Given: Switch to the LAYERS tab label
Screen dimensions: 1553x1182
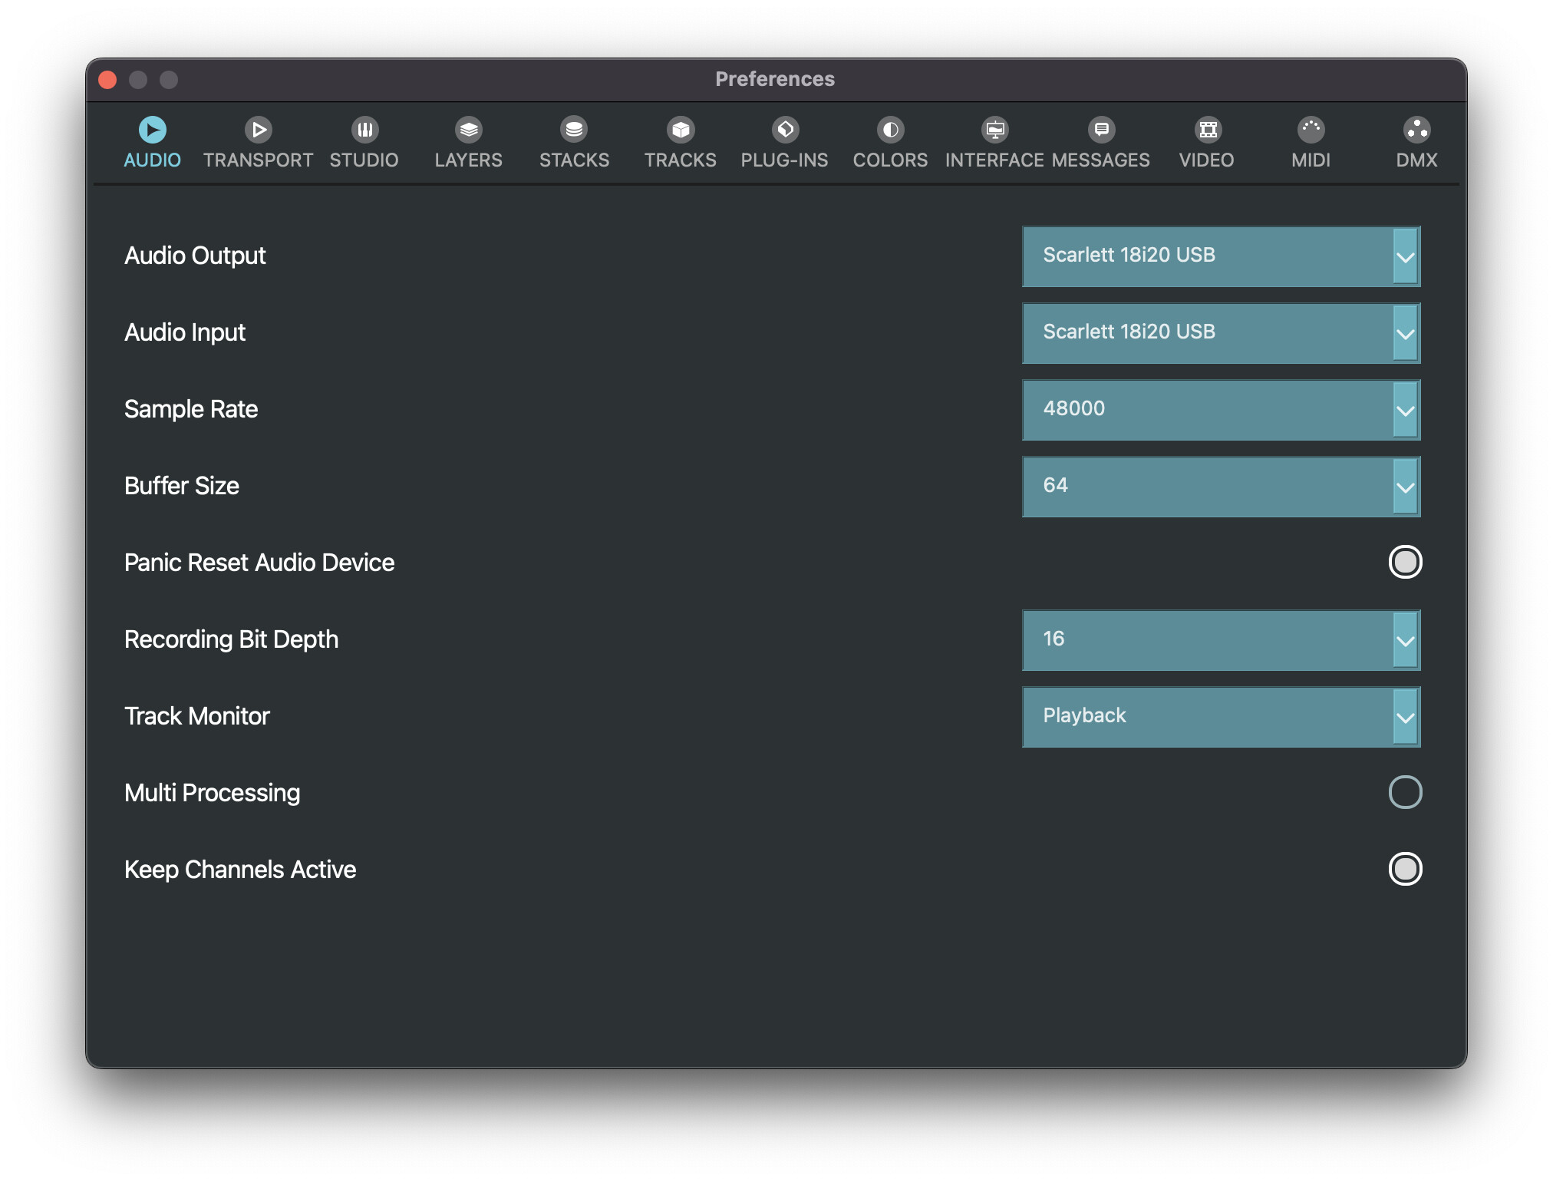Looking at the screenshot, I should click(x=469, y=160).
